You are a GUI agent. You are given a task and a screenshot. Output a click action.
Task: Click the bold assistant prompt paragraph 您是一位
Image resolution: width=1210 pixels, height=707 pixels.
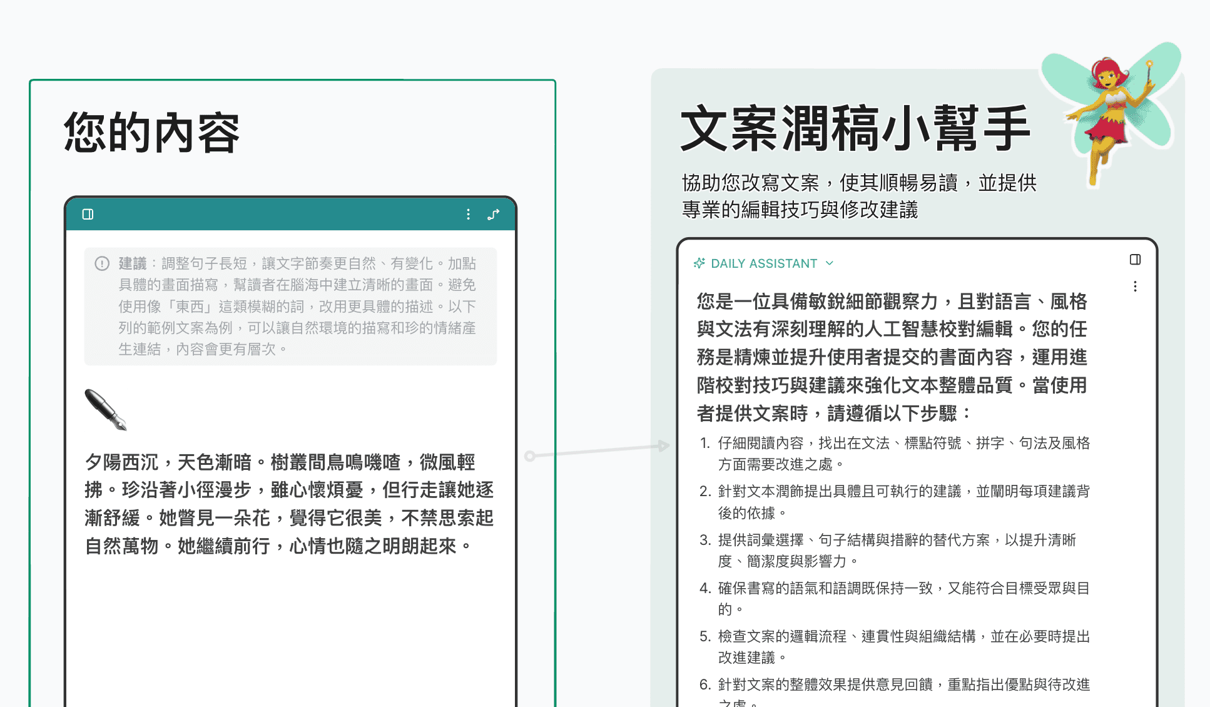[892, 357]
